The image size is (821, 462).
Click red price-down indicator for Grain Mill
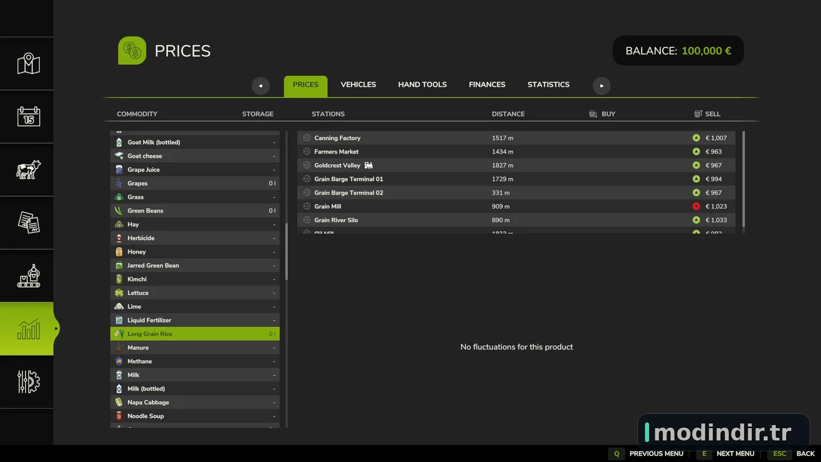tap(696, 206)
